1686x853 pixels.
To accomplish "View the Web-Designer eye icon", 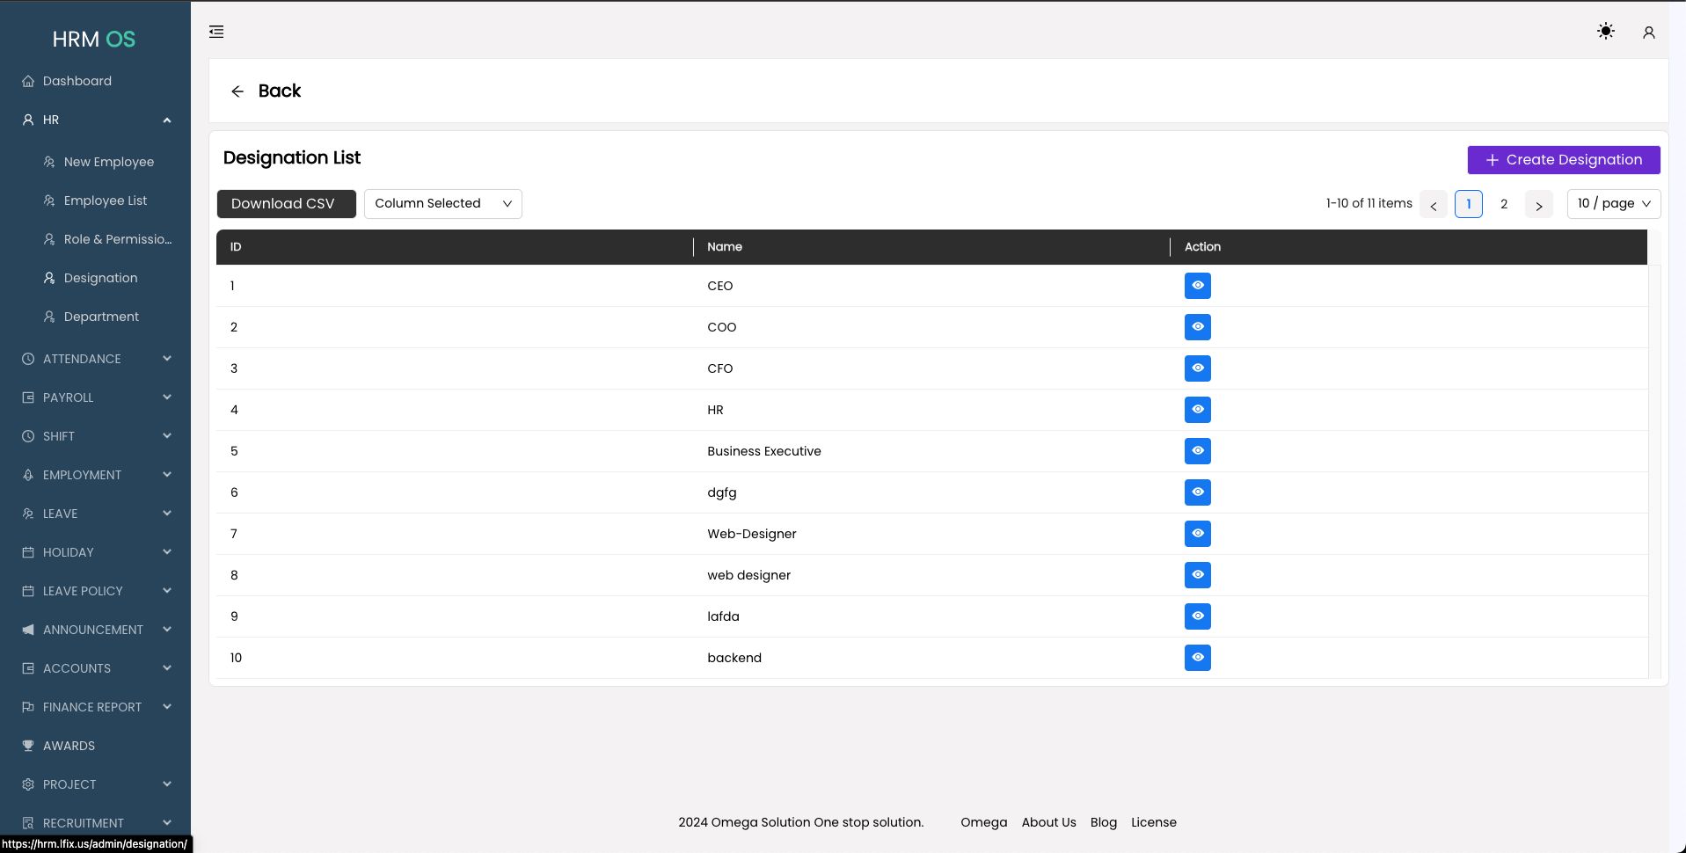I will pos(1198,534).
